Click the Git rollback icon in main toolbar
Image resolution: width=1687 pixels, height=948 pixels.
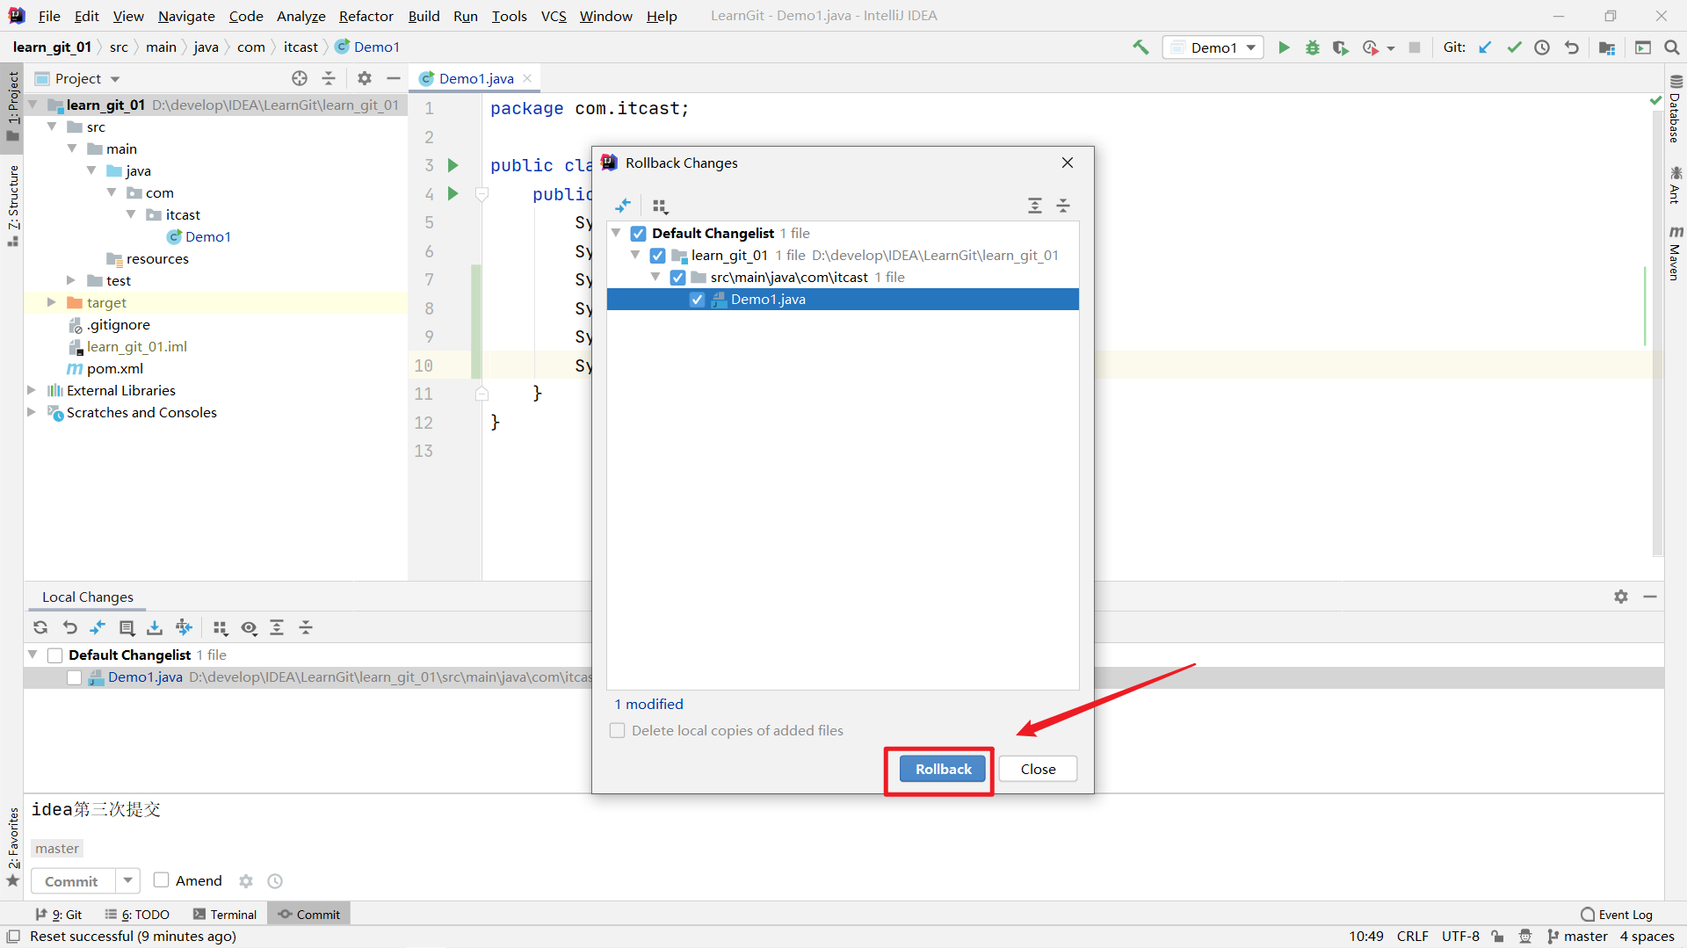[1572, 47]
